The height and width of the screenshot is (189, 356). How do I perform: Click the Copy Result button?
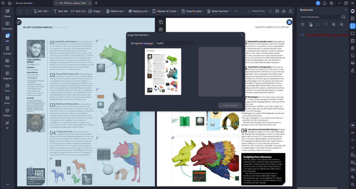(230, 105)
